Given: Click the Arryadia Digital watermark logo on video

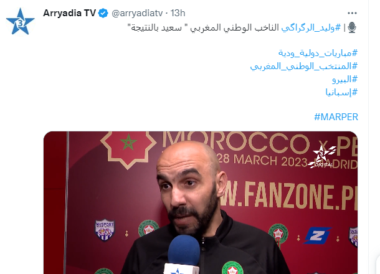Looking at the screenshot, I should pos(322,157).
